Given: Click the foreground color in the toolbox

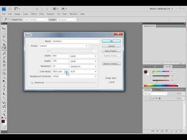Looking at the screenshot, I should [3, 121].
